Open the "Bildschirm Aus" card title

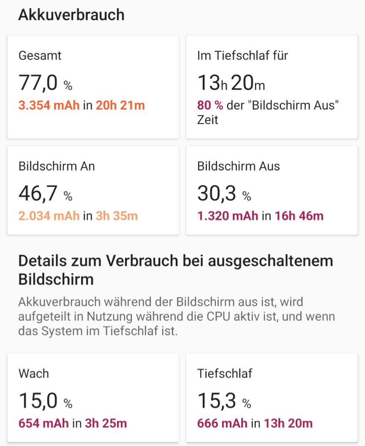[238, 166]
